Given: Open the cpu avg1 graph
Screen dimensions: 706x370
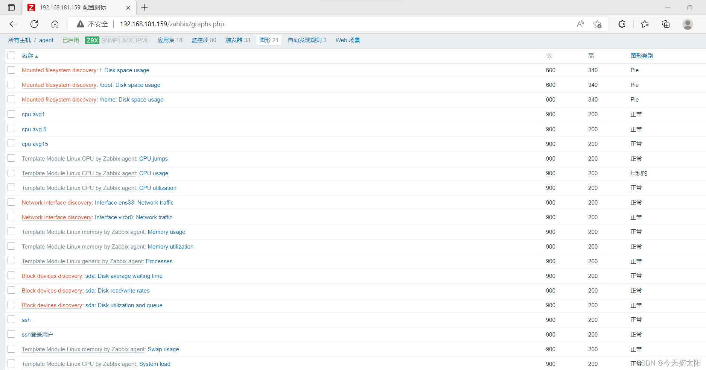Looking at the screenshot, I should tap(33, 114).
